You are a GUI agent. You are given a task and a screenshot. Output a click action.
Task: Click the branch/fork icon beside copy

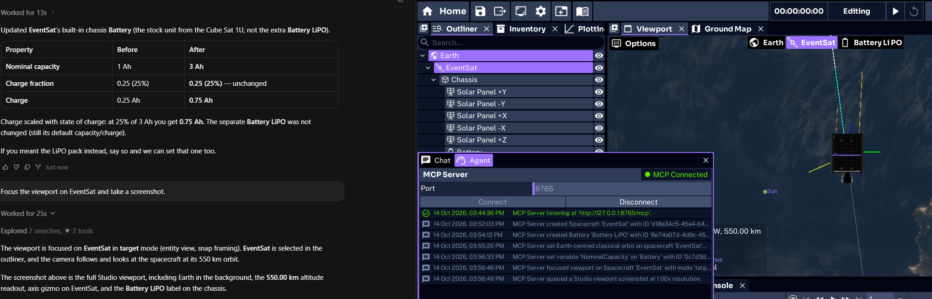click(38, 167)
